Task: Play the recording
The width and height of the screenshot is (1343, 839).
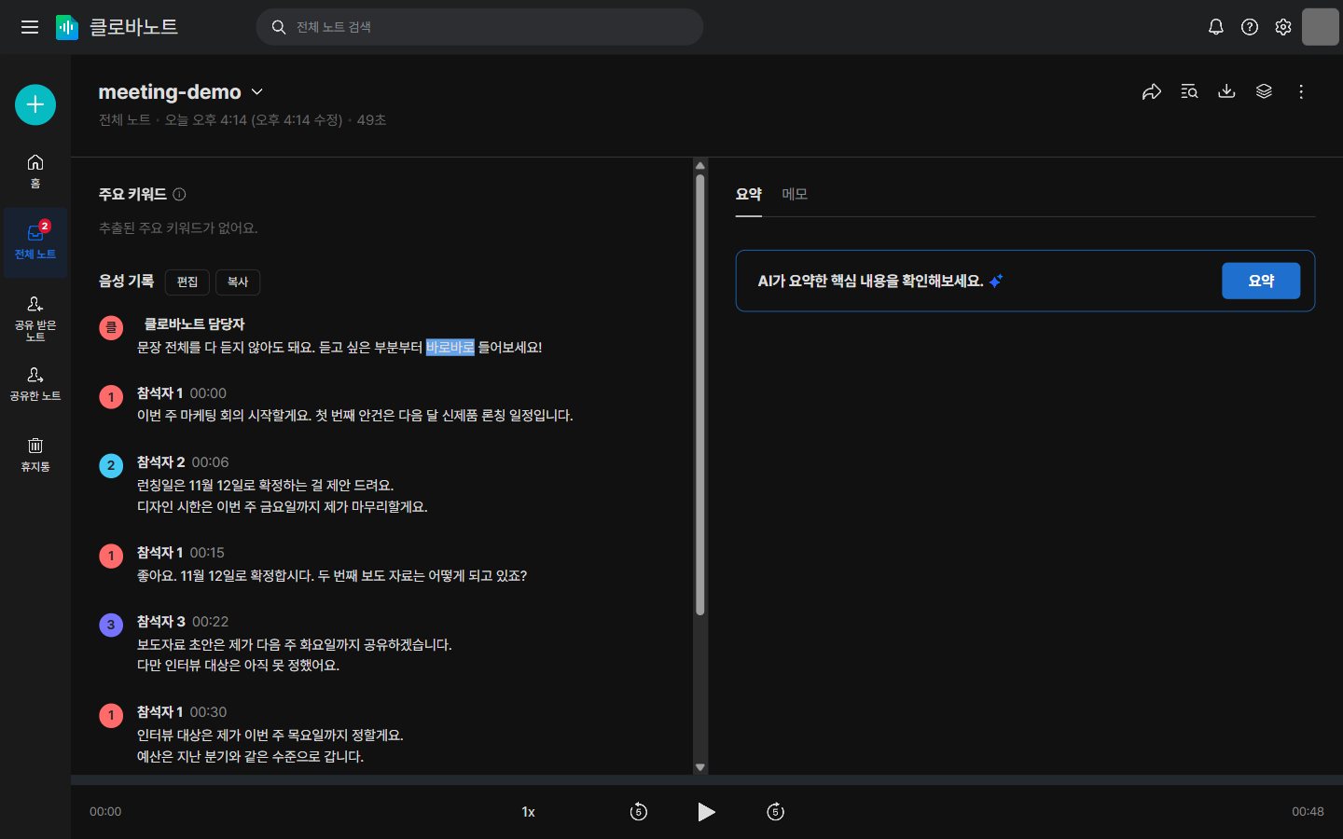Action: [706, 812]
